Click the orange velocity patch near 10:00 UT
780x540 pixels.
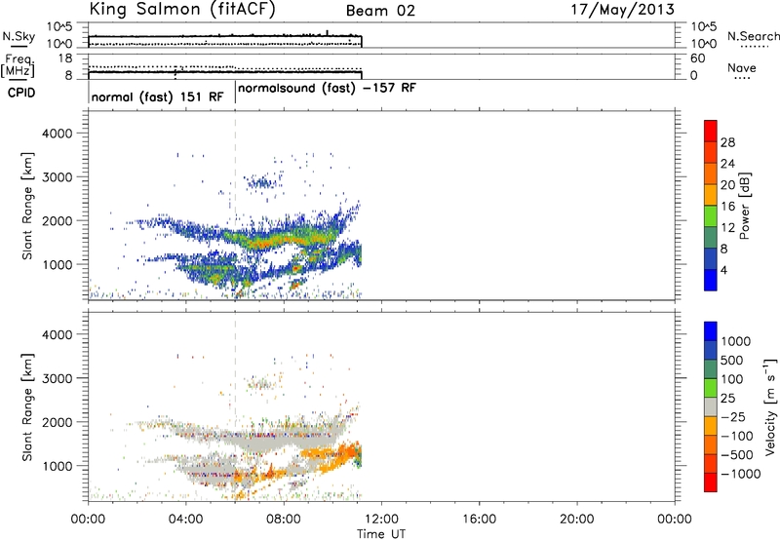point(331,456)
